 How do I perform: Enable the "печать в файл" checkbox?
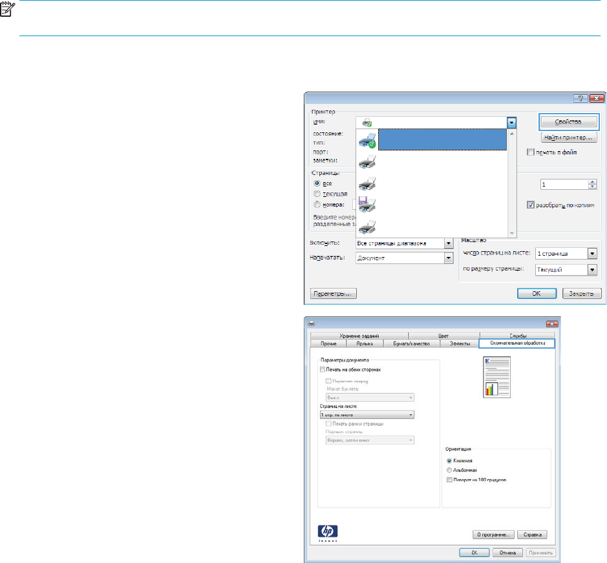tap(531, 152)
